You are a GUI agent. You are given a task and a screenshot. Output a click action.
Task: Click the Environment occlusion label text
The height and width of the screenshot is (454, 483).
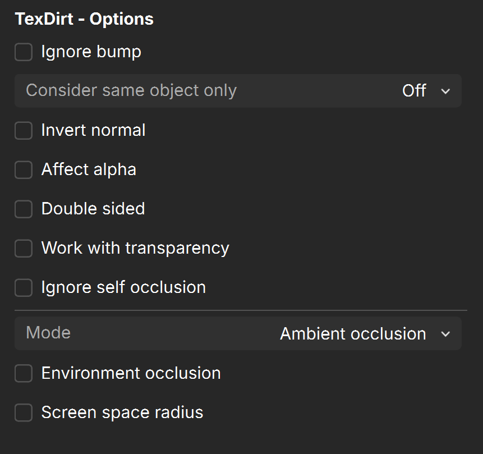[131, 373]
